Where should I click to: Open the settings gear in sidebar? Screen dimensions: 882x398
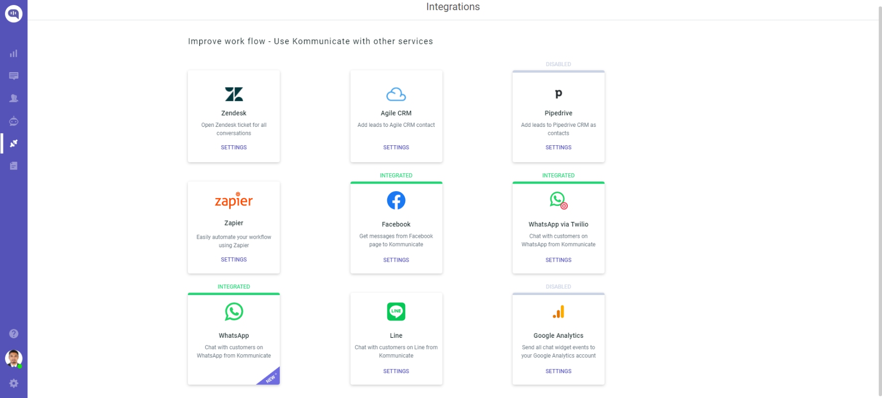tap(13, 383)
